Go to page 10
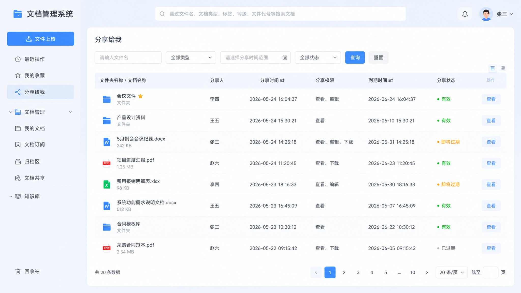The width and height of the screenshot is (521, 293). 413,272
